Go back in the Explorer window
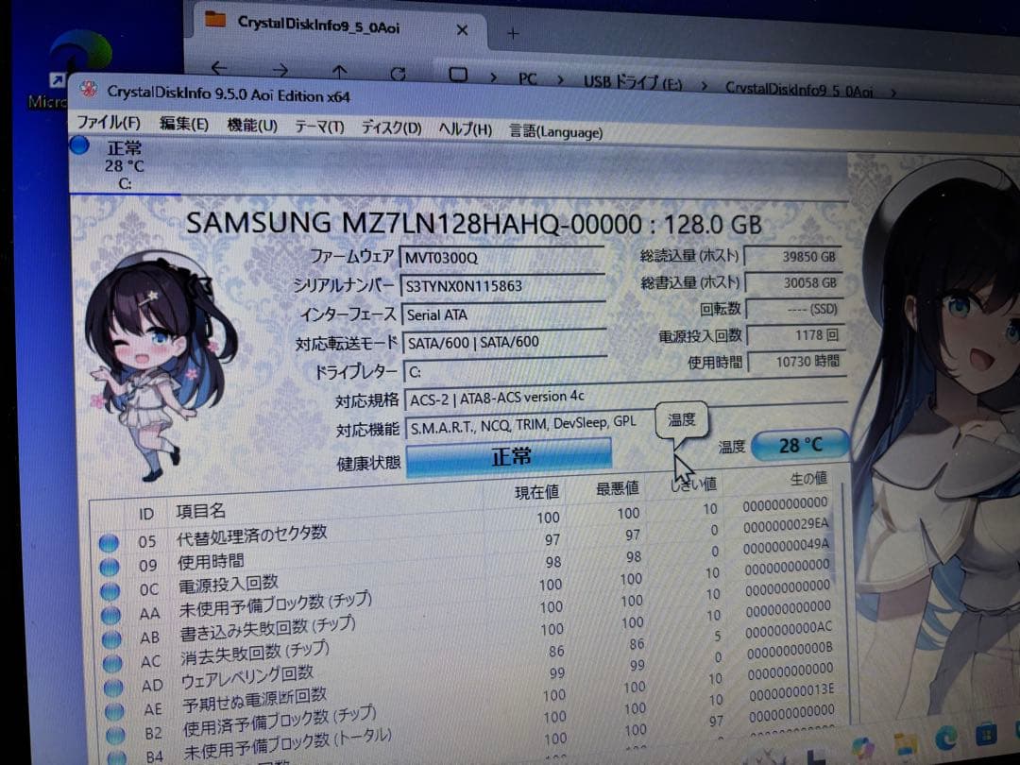 [219, 67]
